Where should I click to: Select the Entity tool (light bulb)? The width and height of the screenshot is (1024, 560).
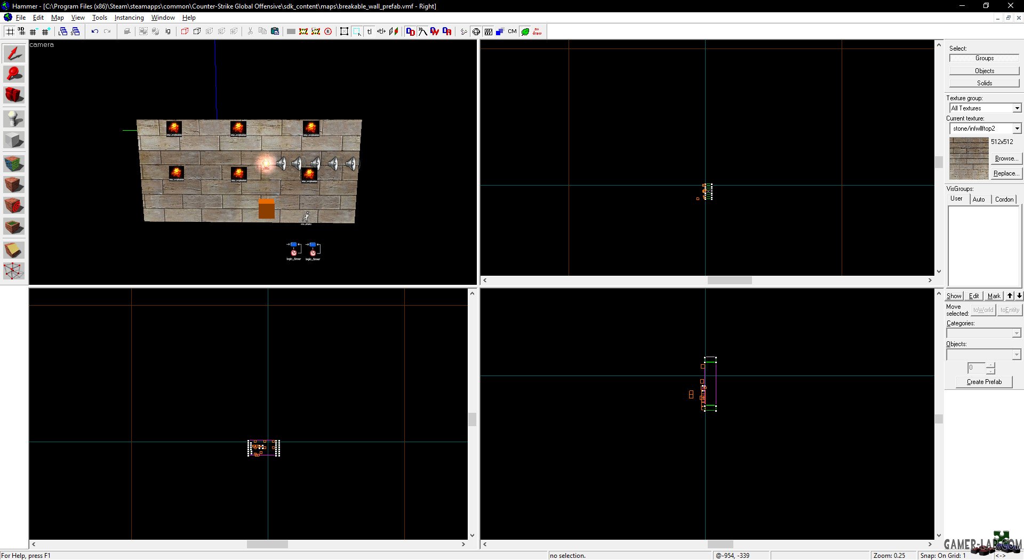coord(14,118)
